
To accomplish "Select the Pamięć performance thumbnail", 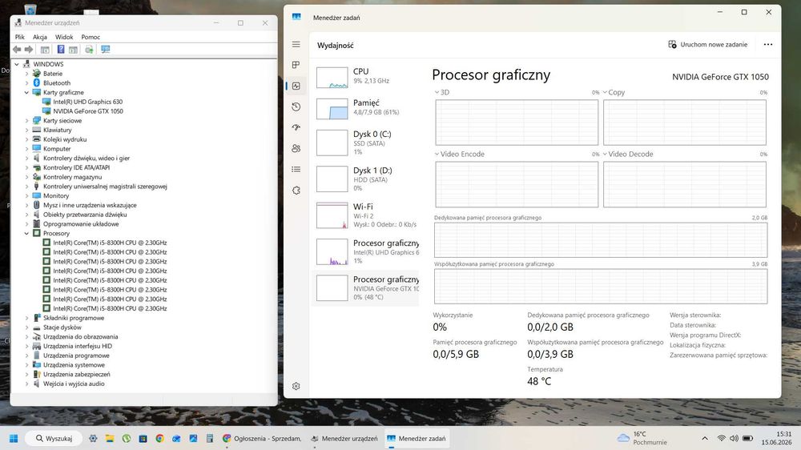I will (365, 108).
